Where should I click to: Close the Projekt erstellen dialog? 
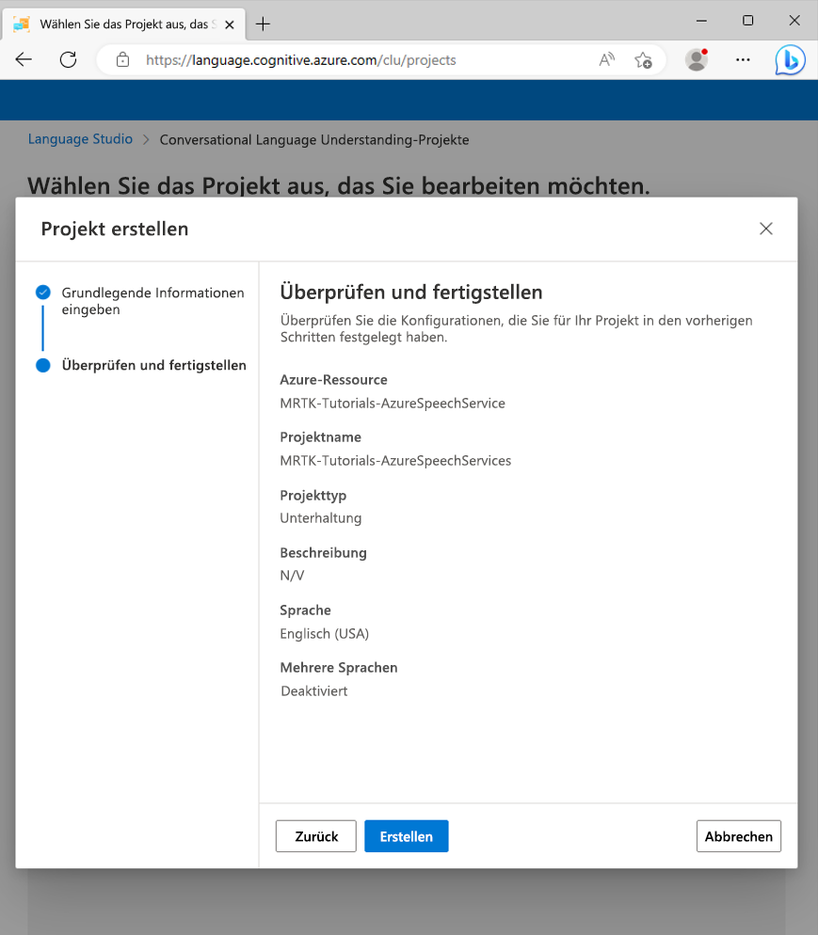coord(766,229)
